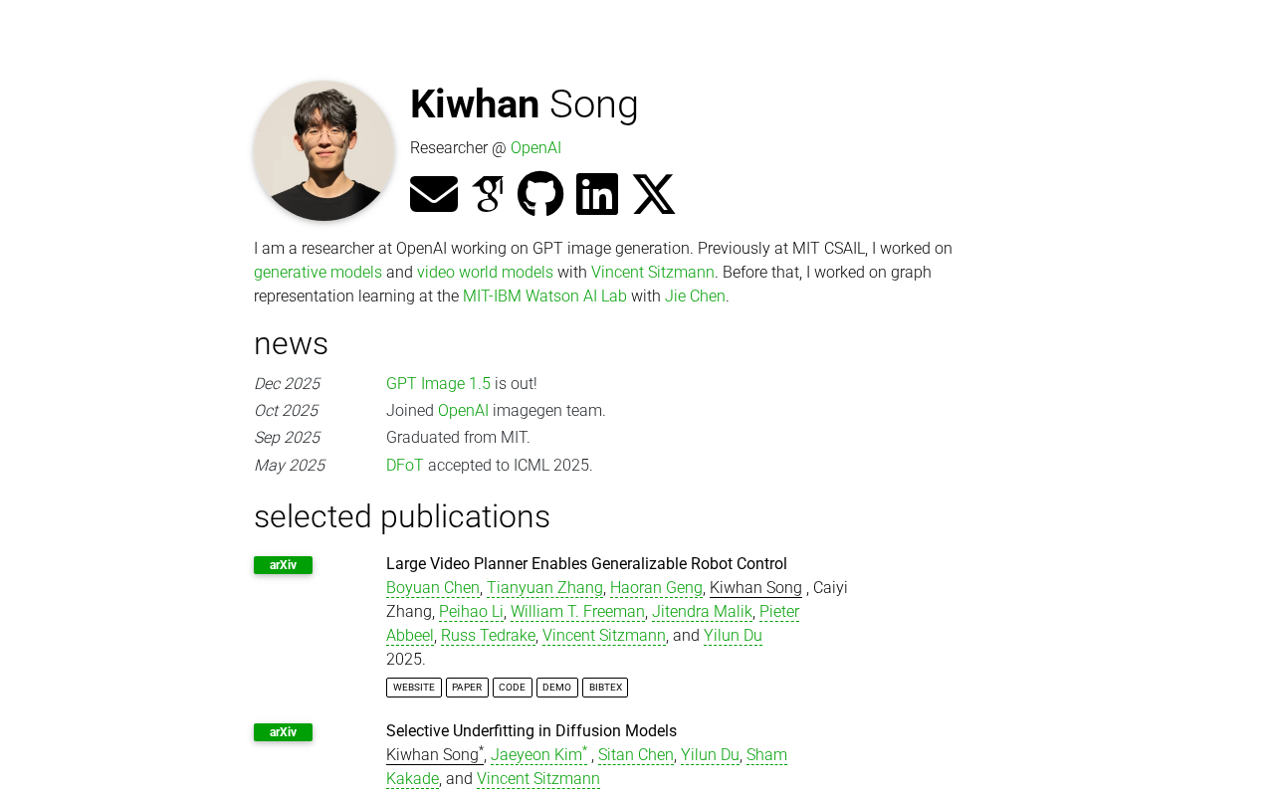Open Boyuan Chen's author link
Image resolution: width=1274 pixels, height=796 pixels.
pos(433,588)
